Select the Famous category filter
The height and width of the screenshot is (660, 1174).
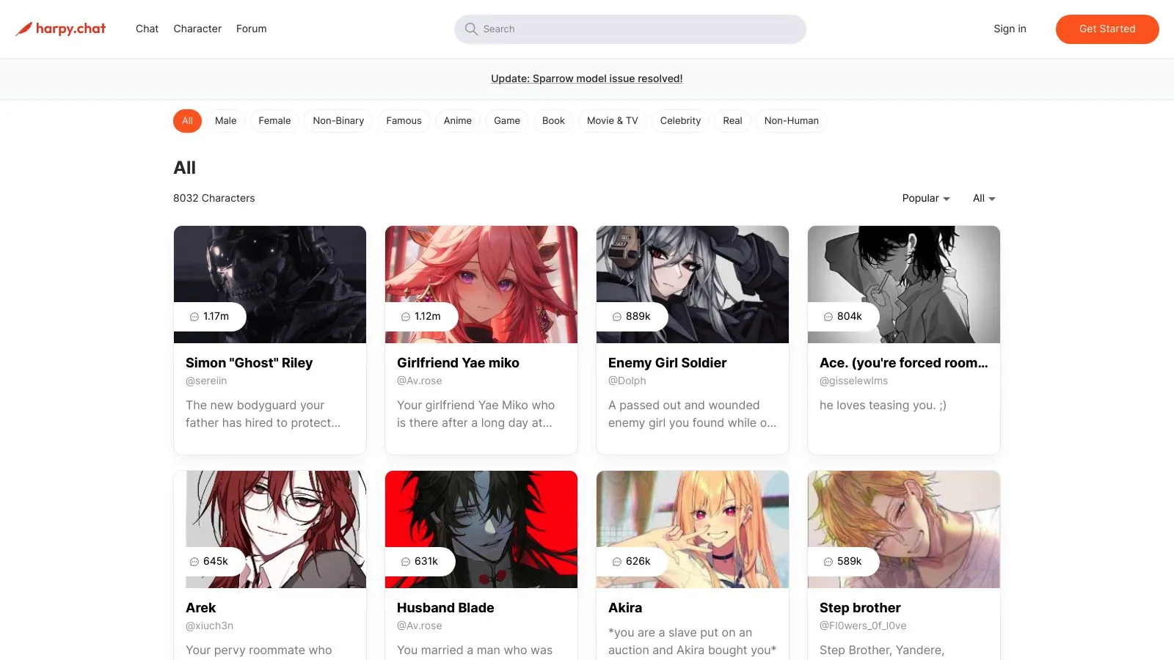[x=404, y=120]
